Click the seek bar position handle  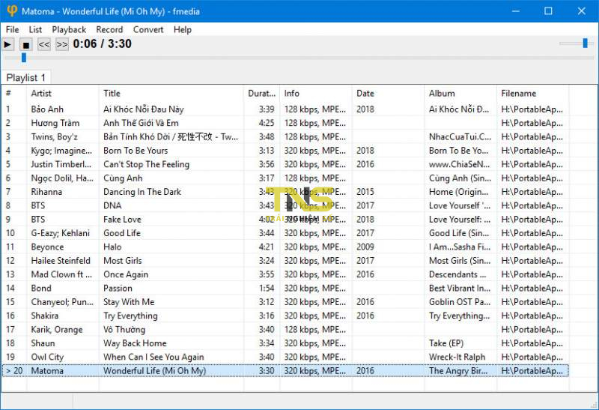tap(24, 58)
